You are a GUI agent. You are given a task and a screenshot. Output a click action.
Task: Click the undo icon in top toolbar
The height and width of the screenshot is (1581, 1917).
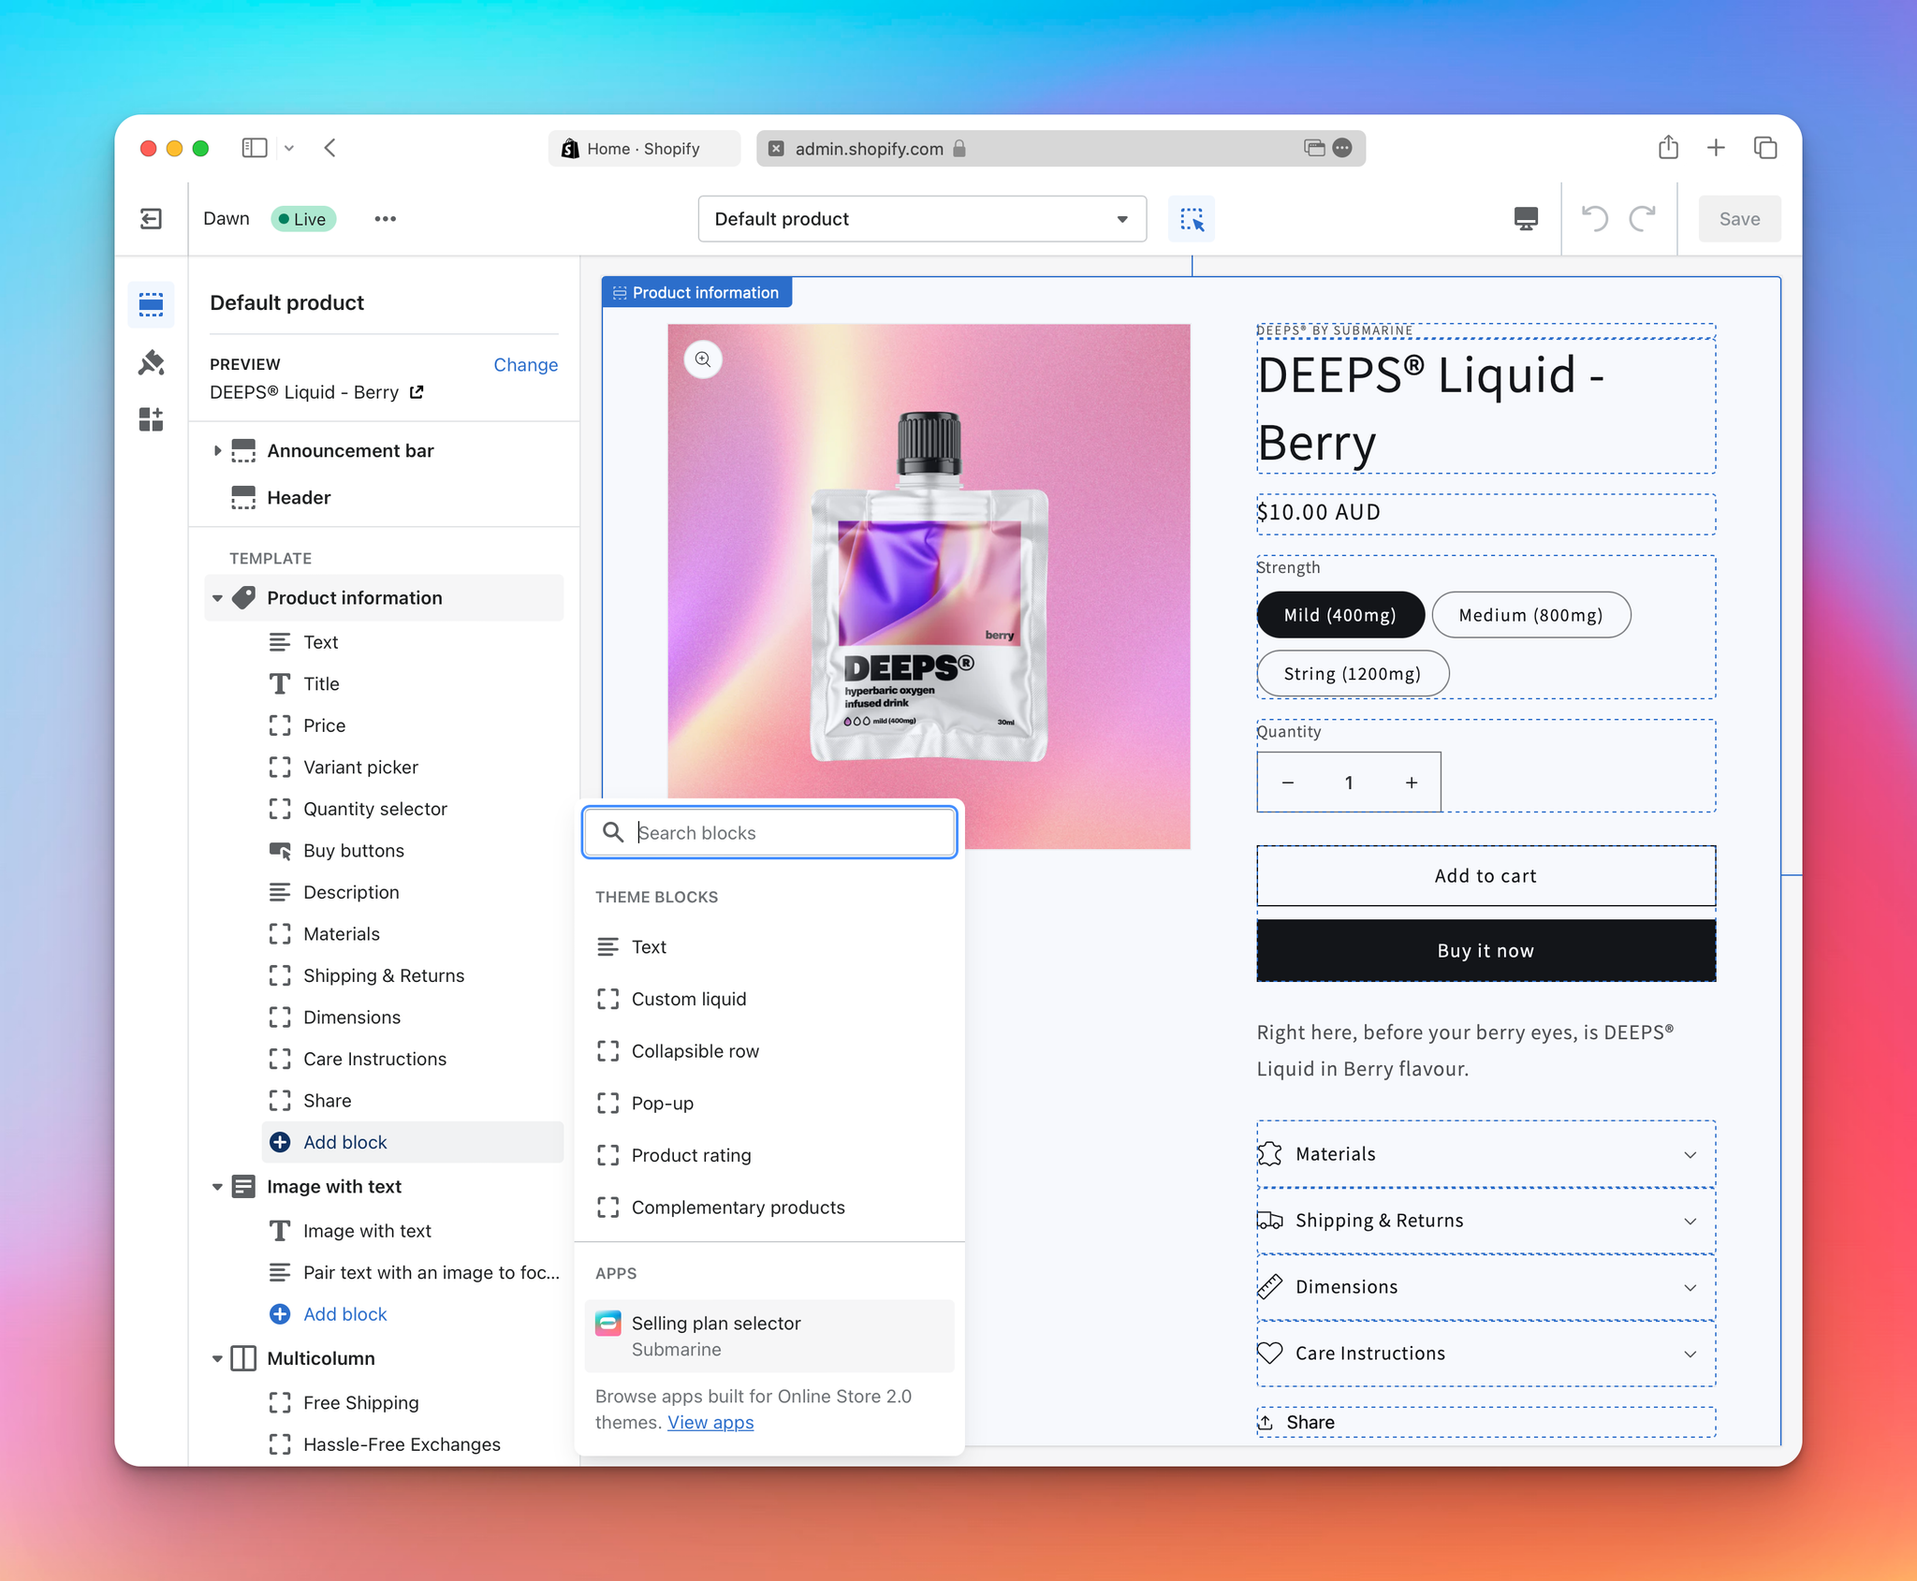[1594, 218]
